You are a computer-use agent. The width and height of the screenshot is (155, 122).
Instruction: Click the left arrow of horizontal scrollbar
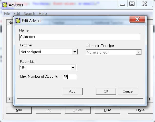[9, 99]
